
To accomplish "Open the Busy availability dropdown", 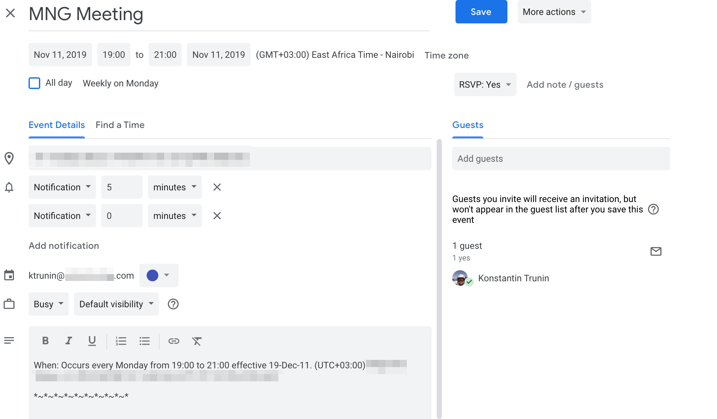I will [x=48, y=304].
